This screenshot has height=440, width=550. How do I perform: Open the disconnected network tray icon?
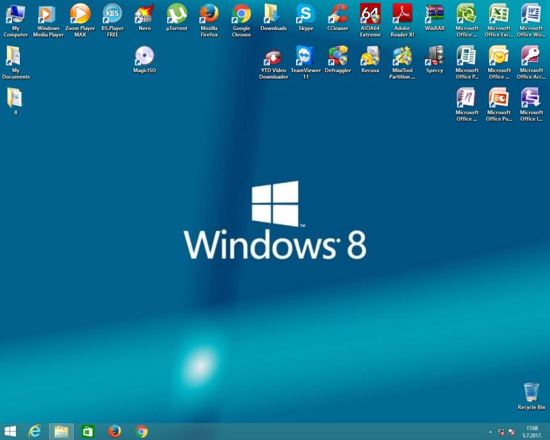(x=502, y=432)
